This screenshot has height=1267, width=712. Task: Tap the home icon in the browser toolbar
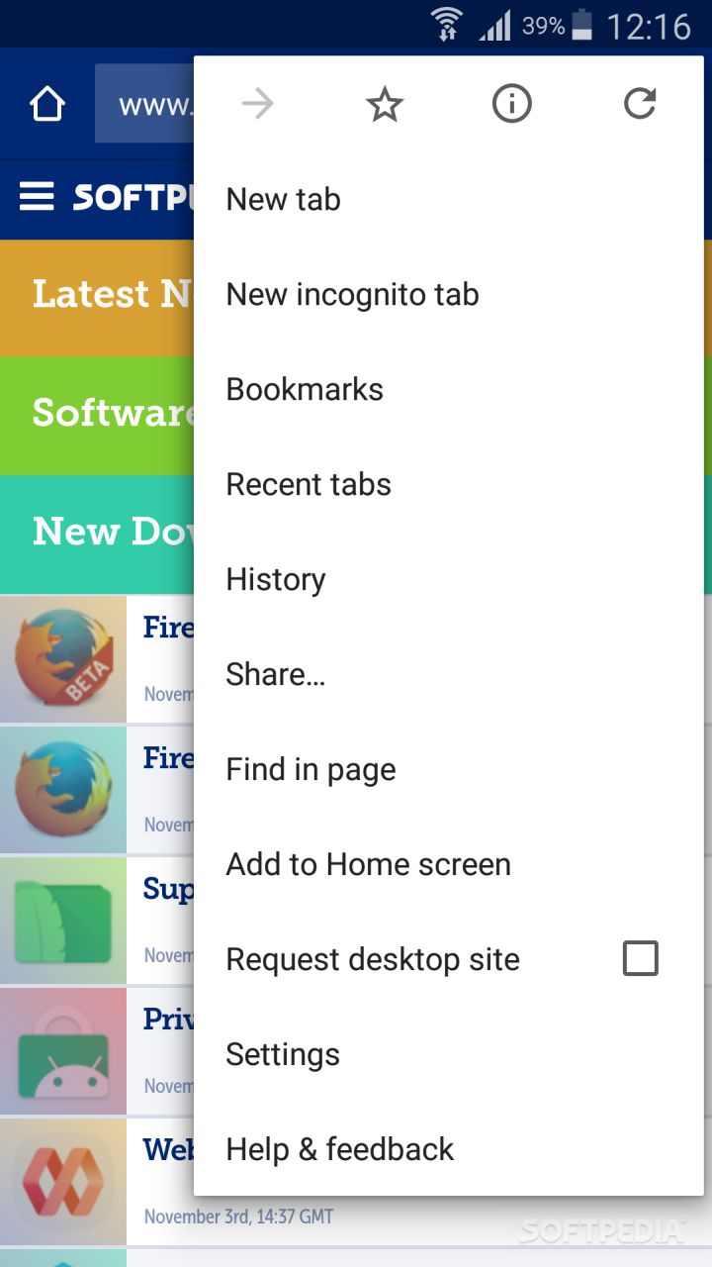click(x=47, y=104)
